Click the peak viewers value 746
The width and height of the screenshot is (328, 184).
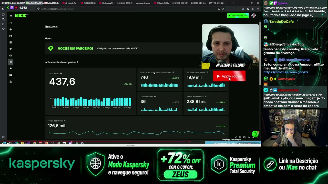144,77
